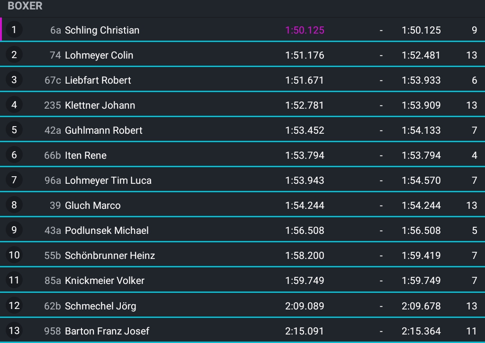
Task: Click Schmechel Jörg's lap count 13
Action: click(471, 306)
